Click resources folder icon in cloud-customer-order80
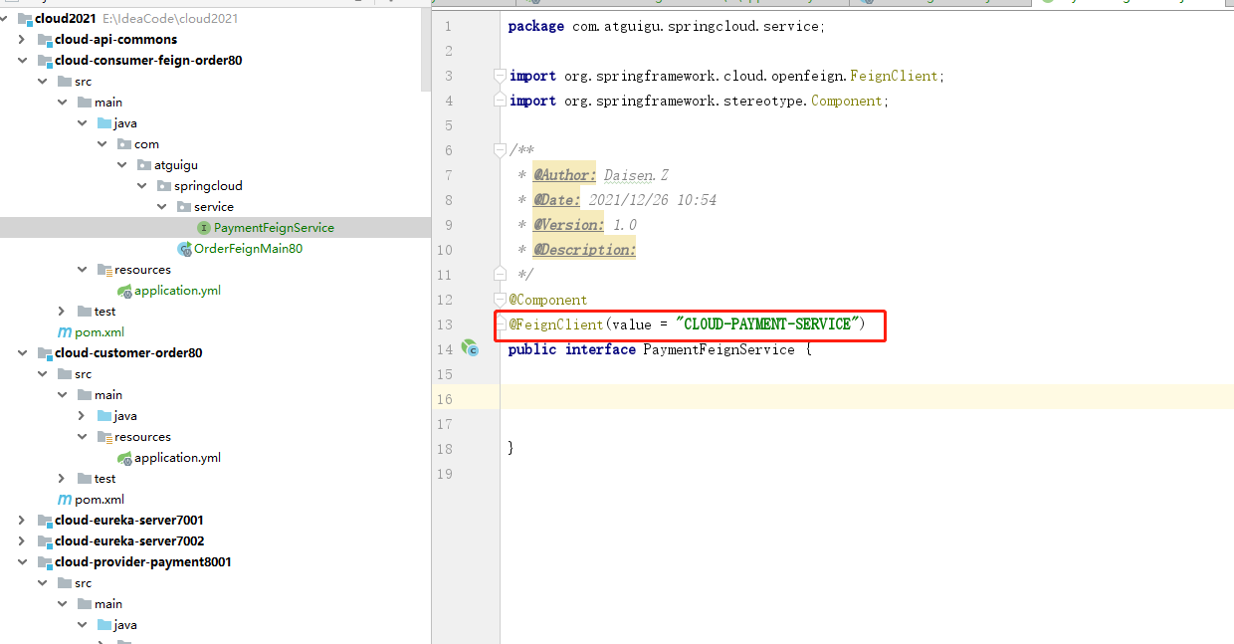This screenshot has height=644, width=1234. (104, 437)
